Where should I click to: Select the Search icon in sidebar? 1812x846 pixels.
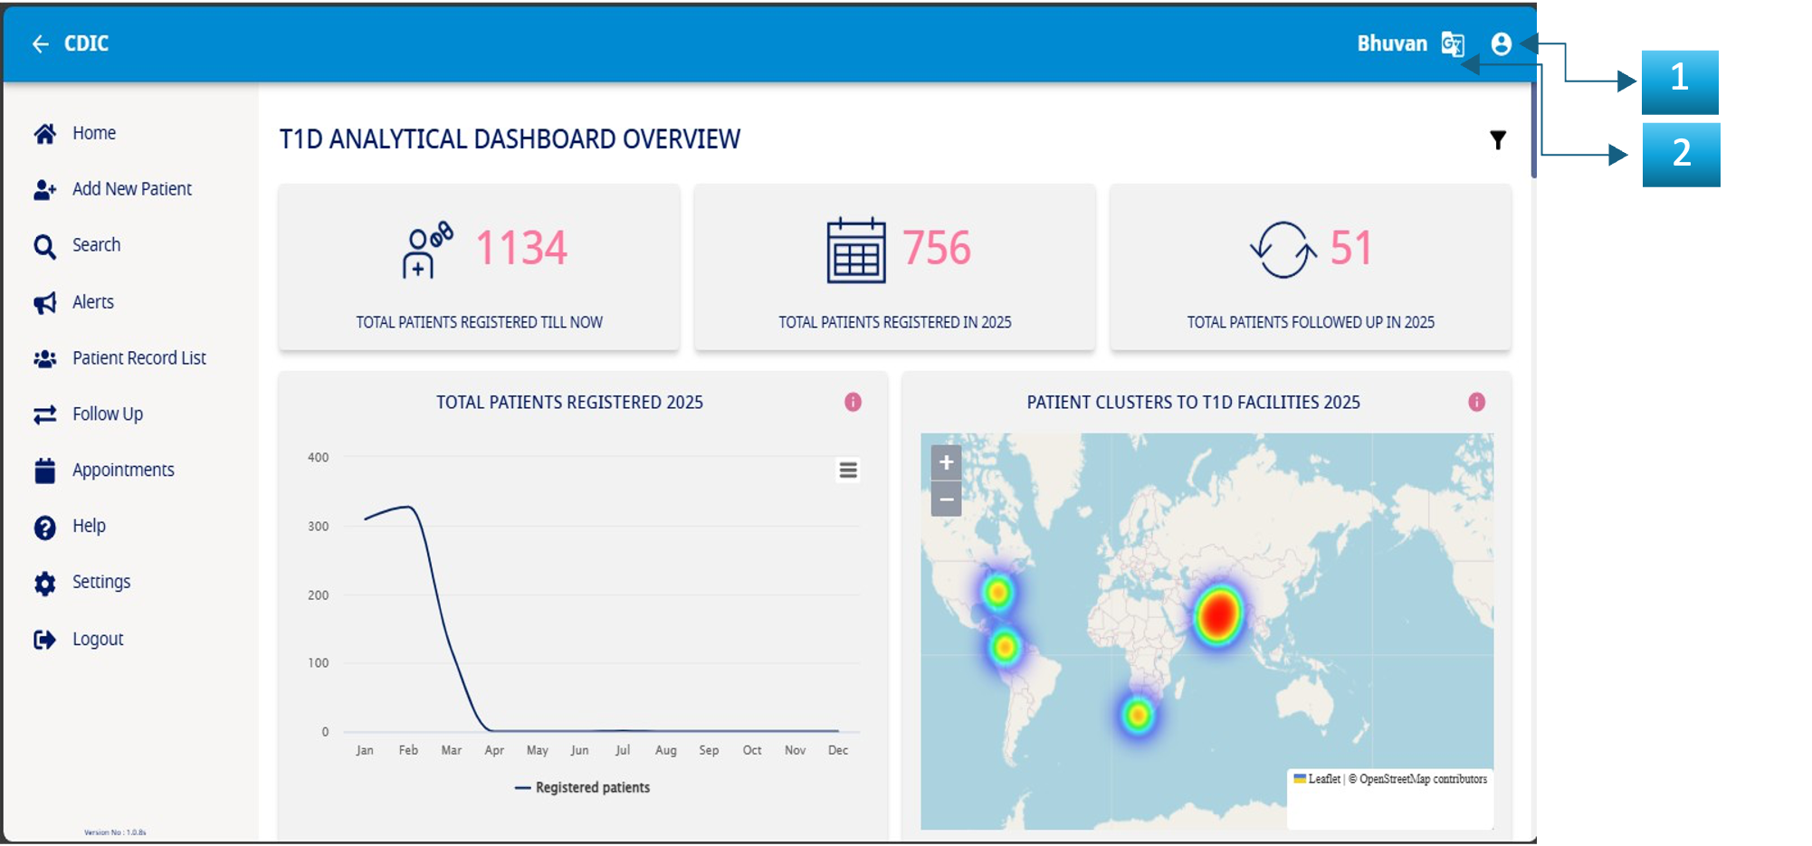[44, 244]
